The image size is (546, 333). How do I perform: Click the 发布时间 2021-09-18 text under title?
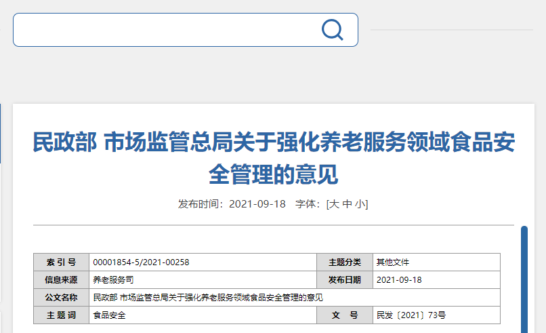(x=232, y=203)
